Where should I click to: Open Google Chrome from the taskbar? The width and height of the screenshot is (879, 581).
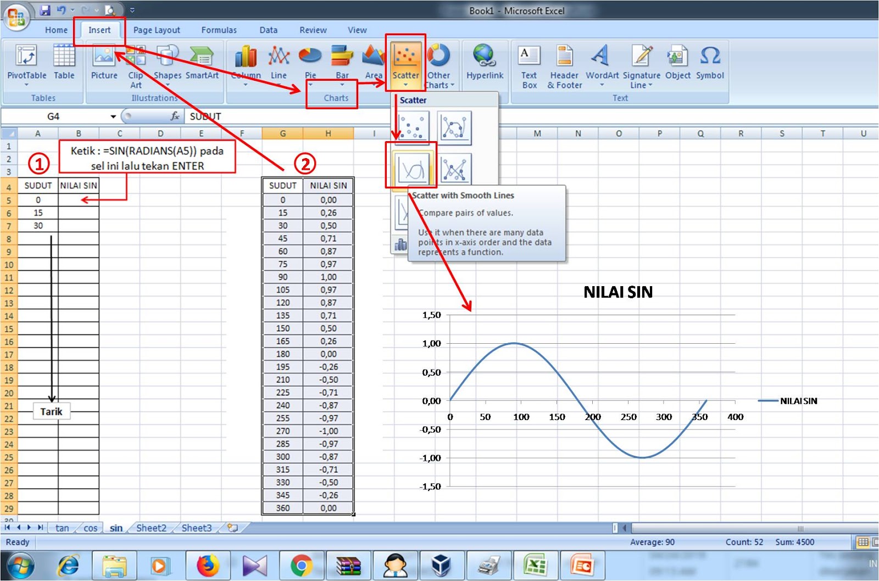click(x=301, y=566)
